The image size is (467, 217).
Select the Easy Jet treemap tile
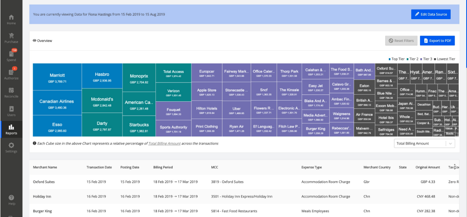(316, 87)
